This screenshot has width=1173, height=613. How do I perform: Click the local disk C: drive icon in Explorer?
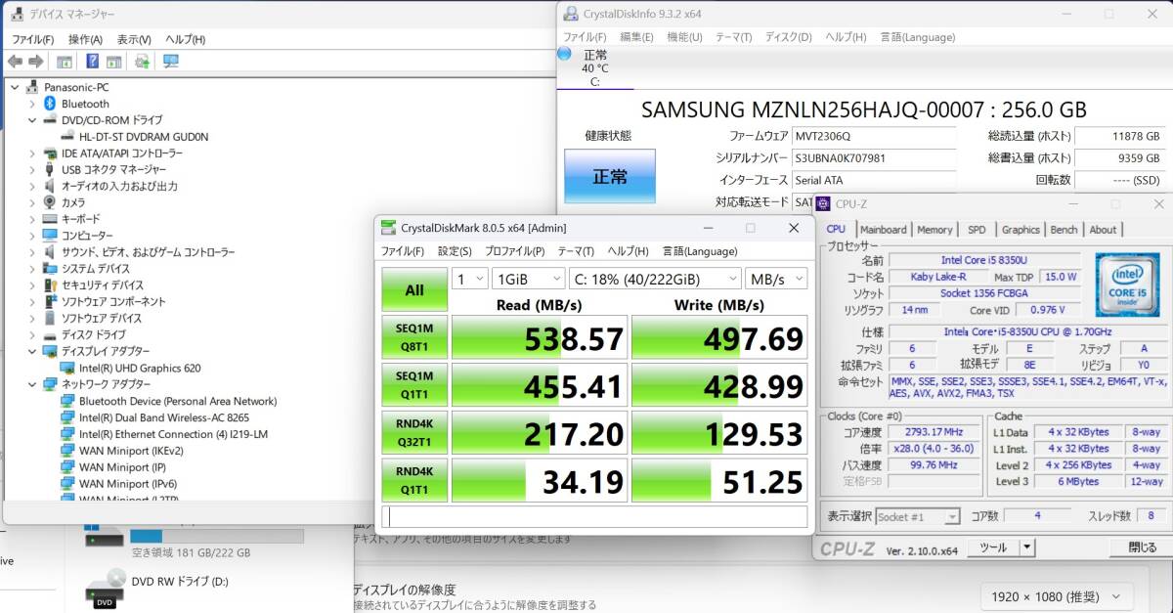pyautogui.click(x=105, y=534)
